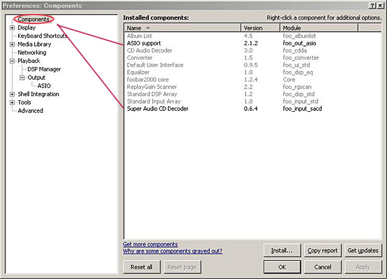Expand the Display tree node
Viewport: 387px width, 279px height.
click(x=12, y=28)
